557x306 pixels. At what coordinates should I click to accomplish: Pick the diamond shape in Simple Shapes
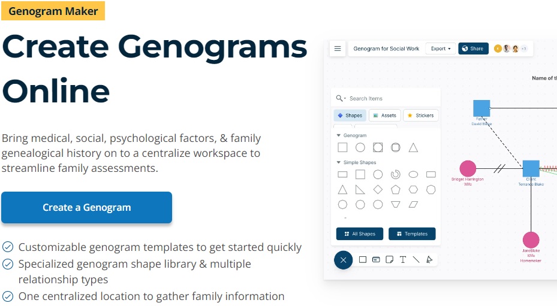coord(378,190)
